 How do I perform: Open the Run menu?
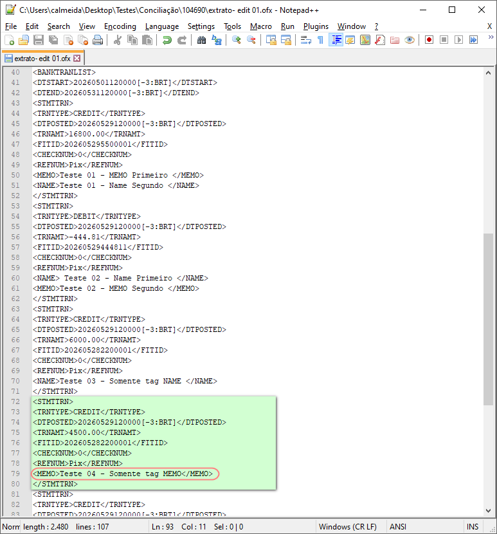[x=287, y=26]
